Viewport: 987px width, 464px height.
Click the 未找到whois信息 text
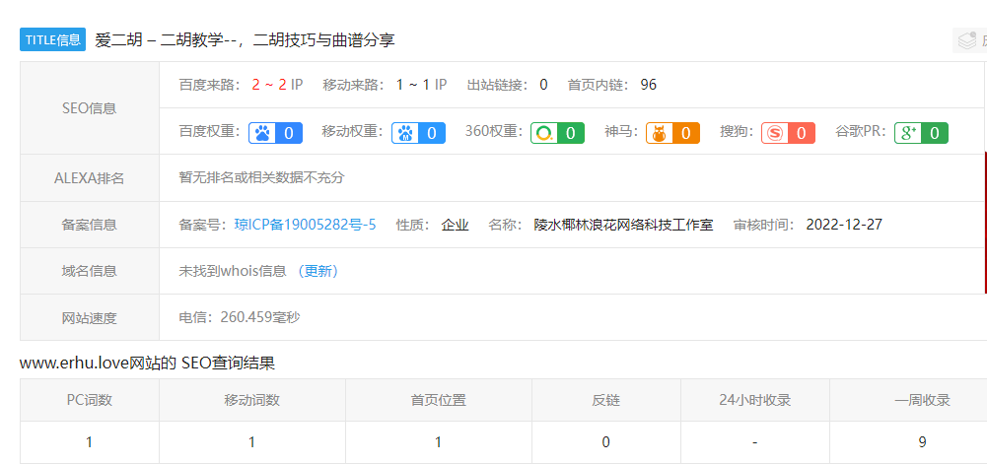tap(233, 271)
